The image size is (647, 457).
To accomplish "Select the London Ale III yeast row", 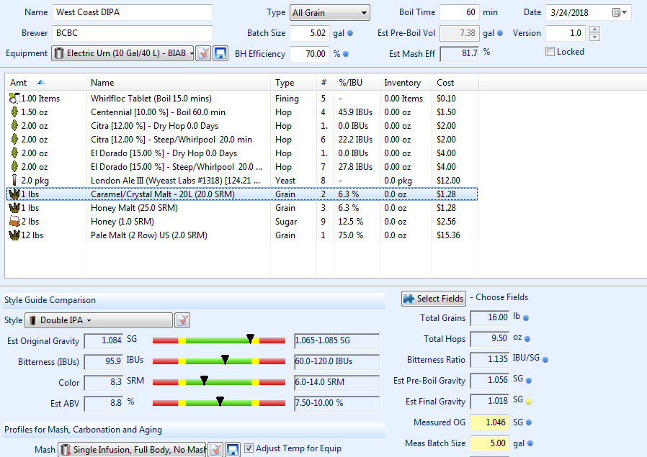I will coord(242,181).
